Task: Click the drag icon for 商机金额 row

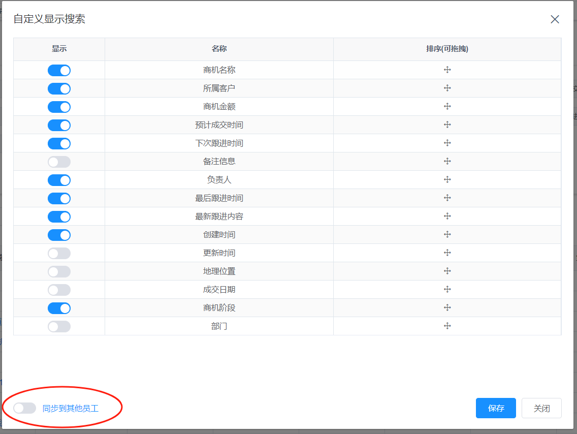Action: [447, 107]
